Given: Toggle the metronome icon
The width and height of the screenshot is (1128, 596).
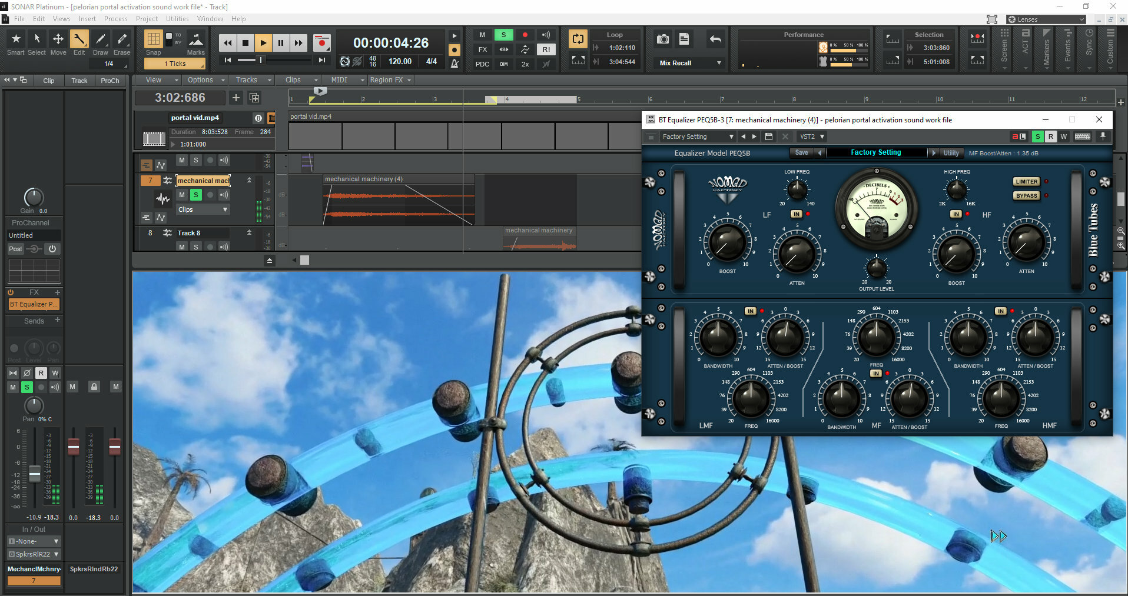Looking at the screenshot, I should pos(454,64).
